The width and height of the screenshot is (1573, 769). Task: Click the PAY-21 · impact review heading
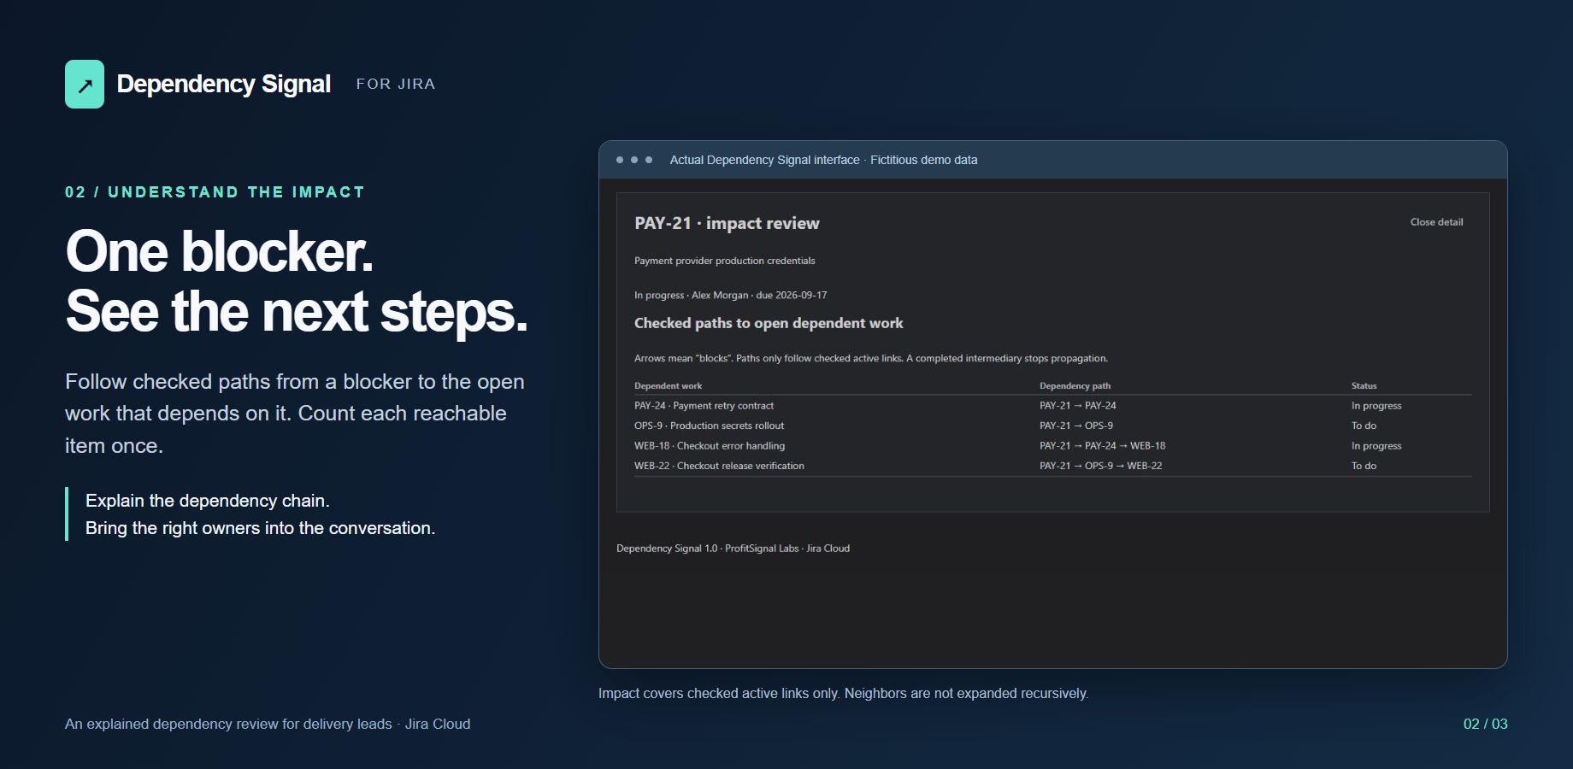point(727,223)
